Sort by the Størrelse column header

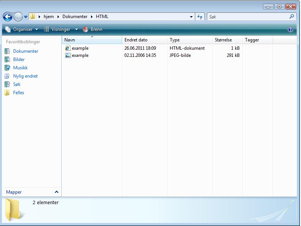[x=228, y=40]
